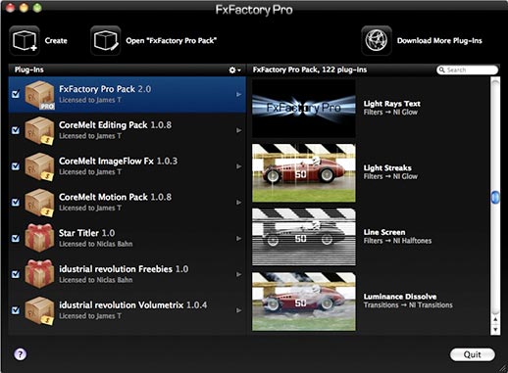Select the Luminance Dissolve thumbnail
The image size is (508, 373).
click(304, 302)
